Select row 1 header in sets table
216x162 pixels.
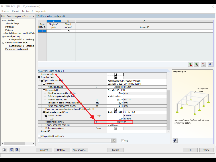click(42, 31)
